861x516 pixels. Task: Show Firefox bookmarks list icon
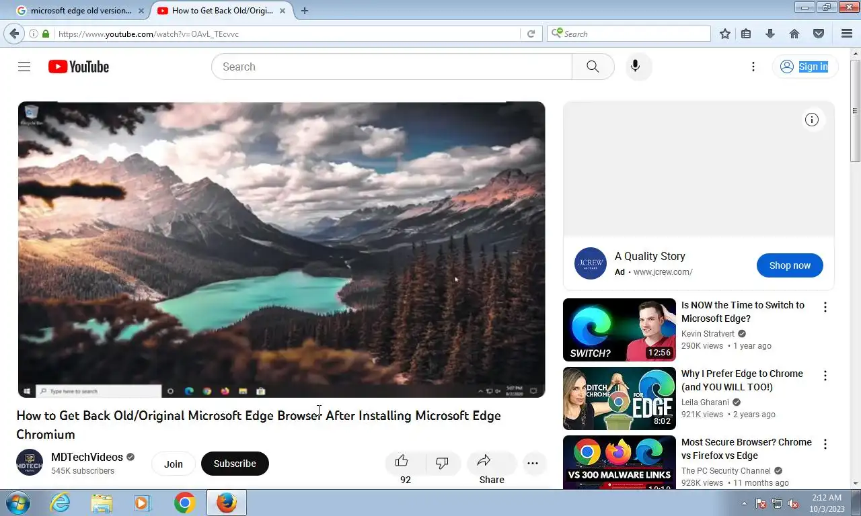point(746,34)
